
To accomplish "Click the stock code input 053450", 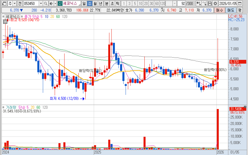I will tap(31, 3).
